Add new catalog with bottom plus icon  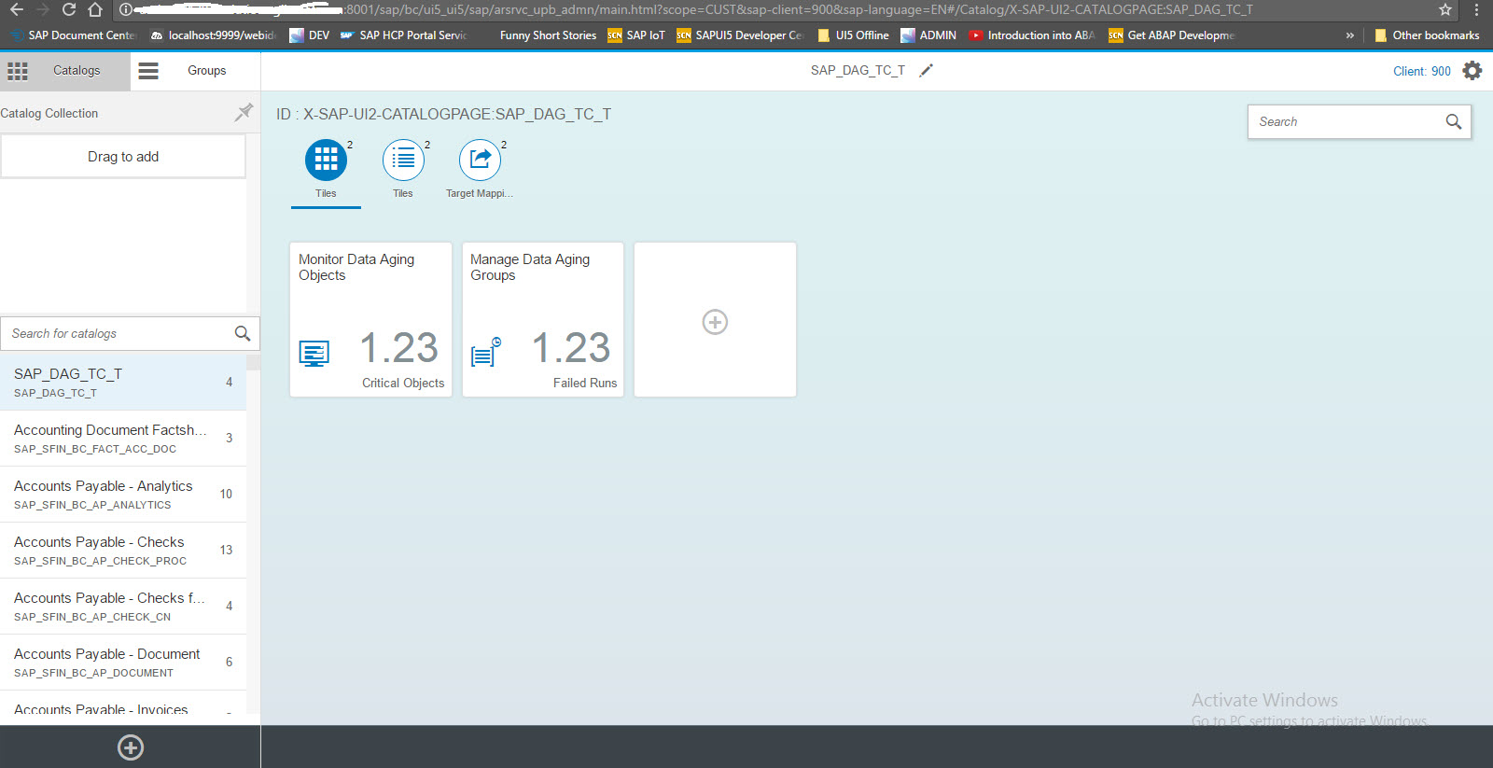pyautogui.click(x=131, y=747)
